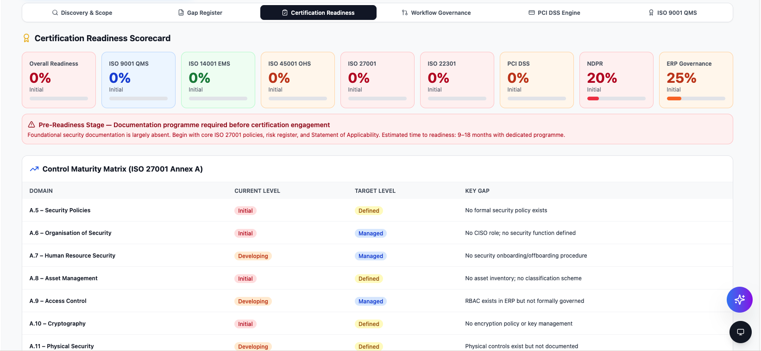The width and height of the screenshot is (761, 351).
Task: Click the document icon in Gap Register tab
Action: tap(181, 13)
